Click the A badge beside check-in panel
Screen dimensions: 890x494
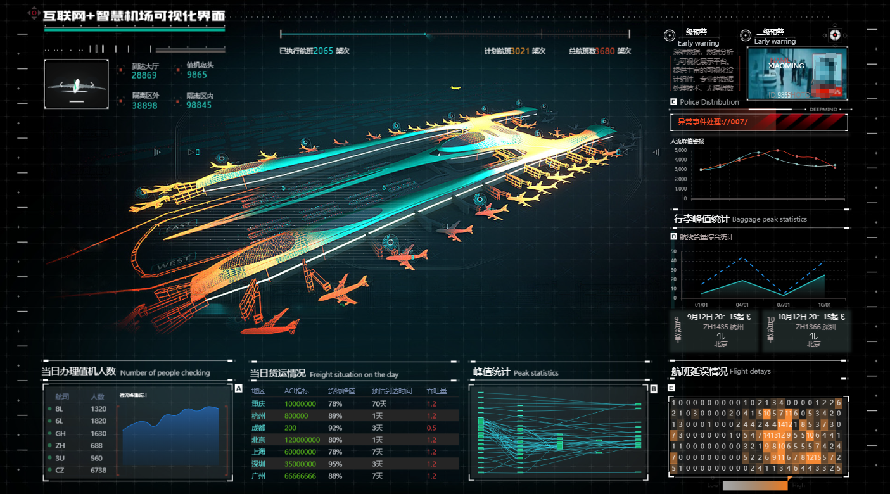(239, 389)
